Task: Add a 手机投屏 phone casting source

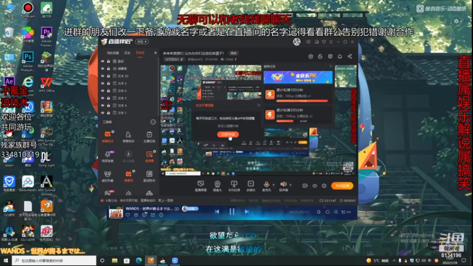Action: [234, 186]
